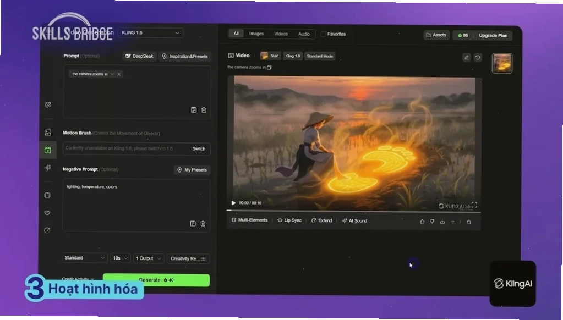
Task: Switch to the Images tab
Action: [x=256, y=34]
